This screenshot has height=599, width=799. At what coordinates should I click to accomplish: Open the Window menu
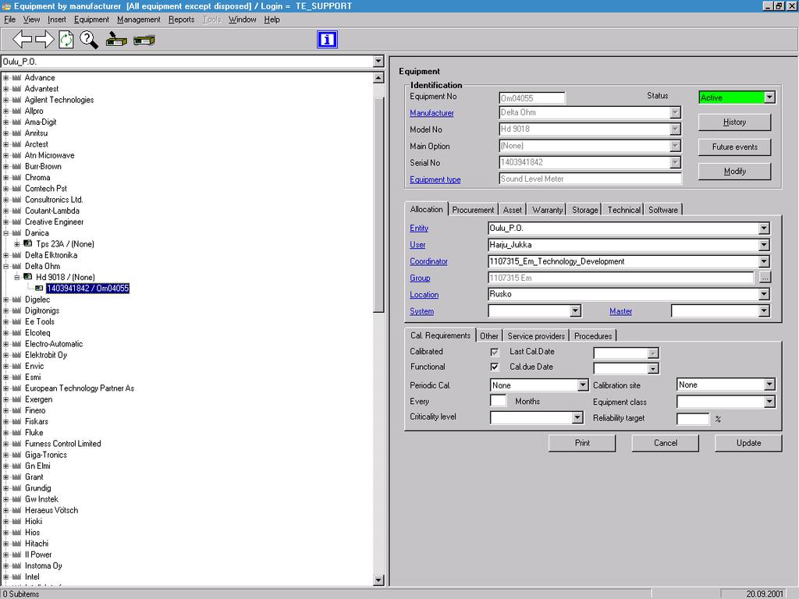[x=242, y=19]
